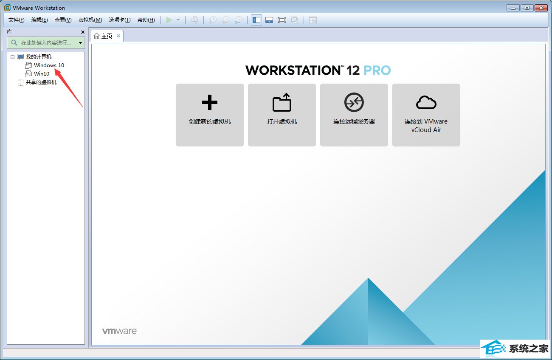
Task: Click the Unity mode toolbar icon
Action: pyautogui.click(x=295, y=20)
